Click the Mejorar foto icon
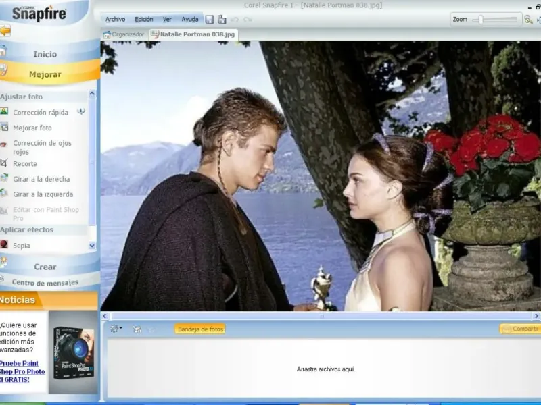541x405 pixels. pos(4,127)
